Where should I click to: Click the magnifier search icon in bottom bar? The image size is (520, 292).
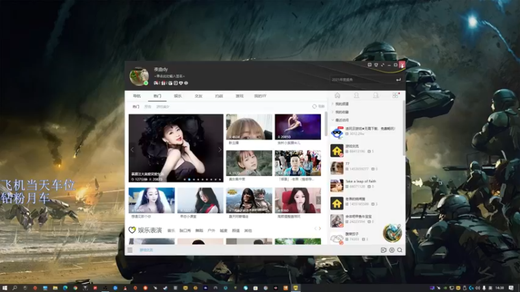(x=400, y=250)
